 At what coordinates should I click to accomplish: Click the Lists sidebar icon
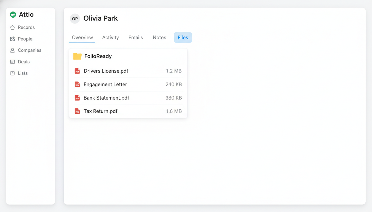(x=12, y=73)
